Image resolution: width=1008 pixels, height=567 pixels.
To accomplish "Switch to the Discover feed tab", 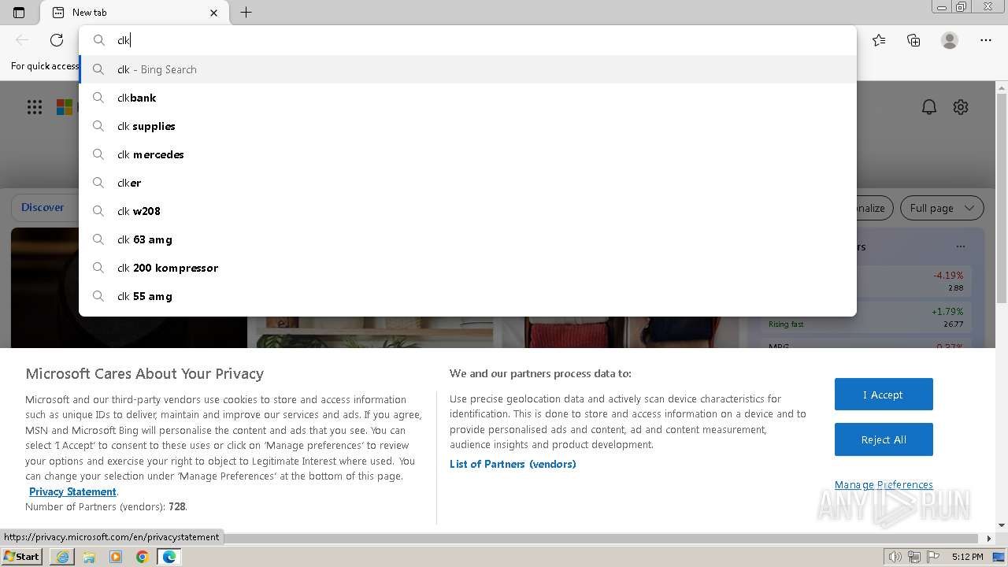I will (43, 207).
